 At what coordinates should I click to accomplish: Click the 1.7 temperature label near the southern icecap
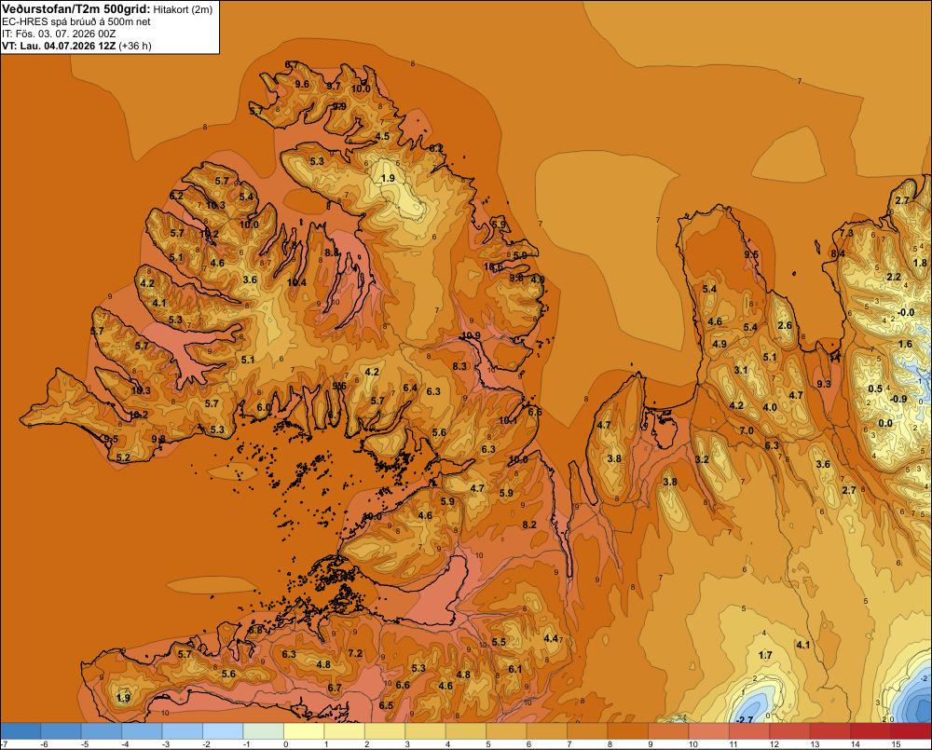click(765, 655)
